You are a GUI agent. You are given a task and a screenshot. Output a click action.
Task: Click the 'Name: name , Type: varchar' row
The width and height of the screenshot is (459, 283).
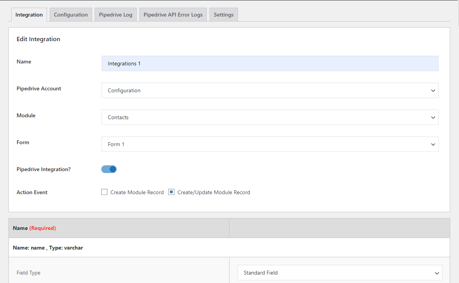[x=229, y=248]
